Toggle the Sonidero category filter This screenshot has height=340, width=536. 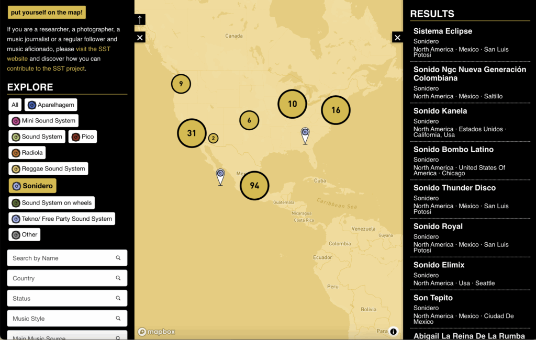(32, 186)
